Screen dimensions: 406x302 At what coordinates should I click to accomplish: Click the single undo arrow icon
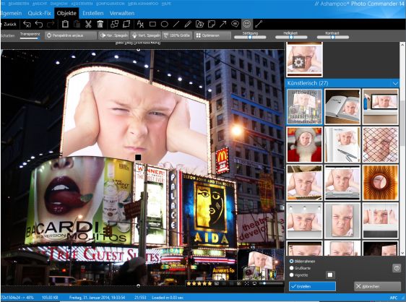(39, 24)
